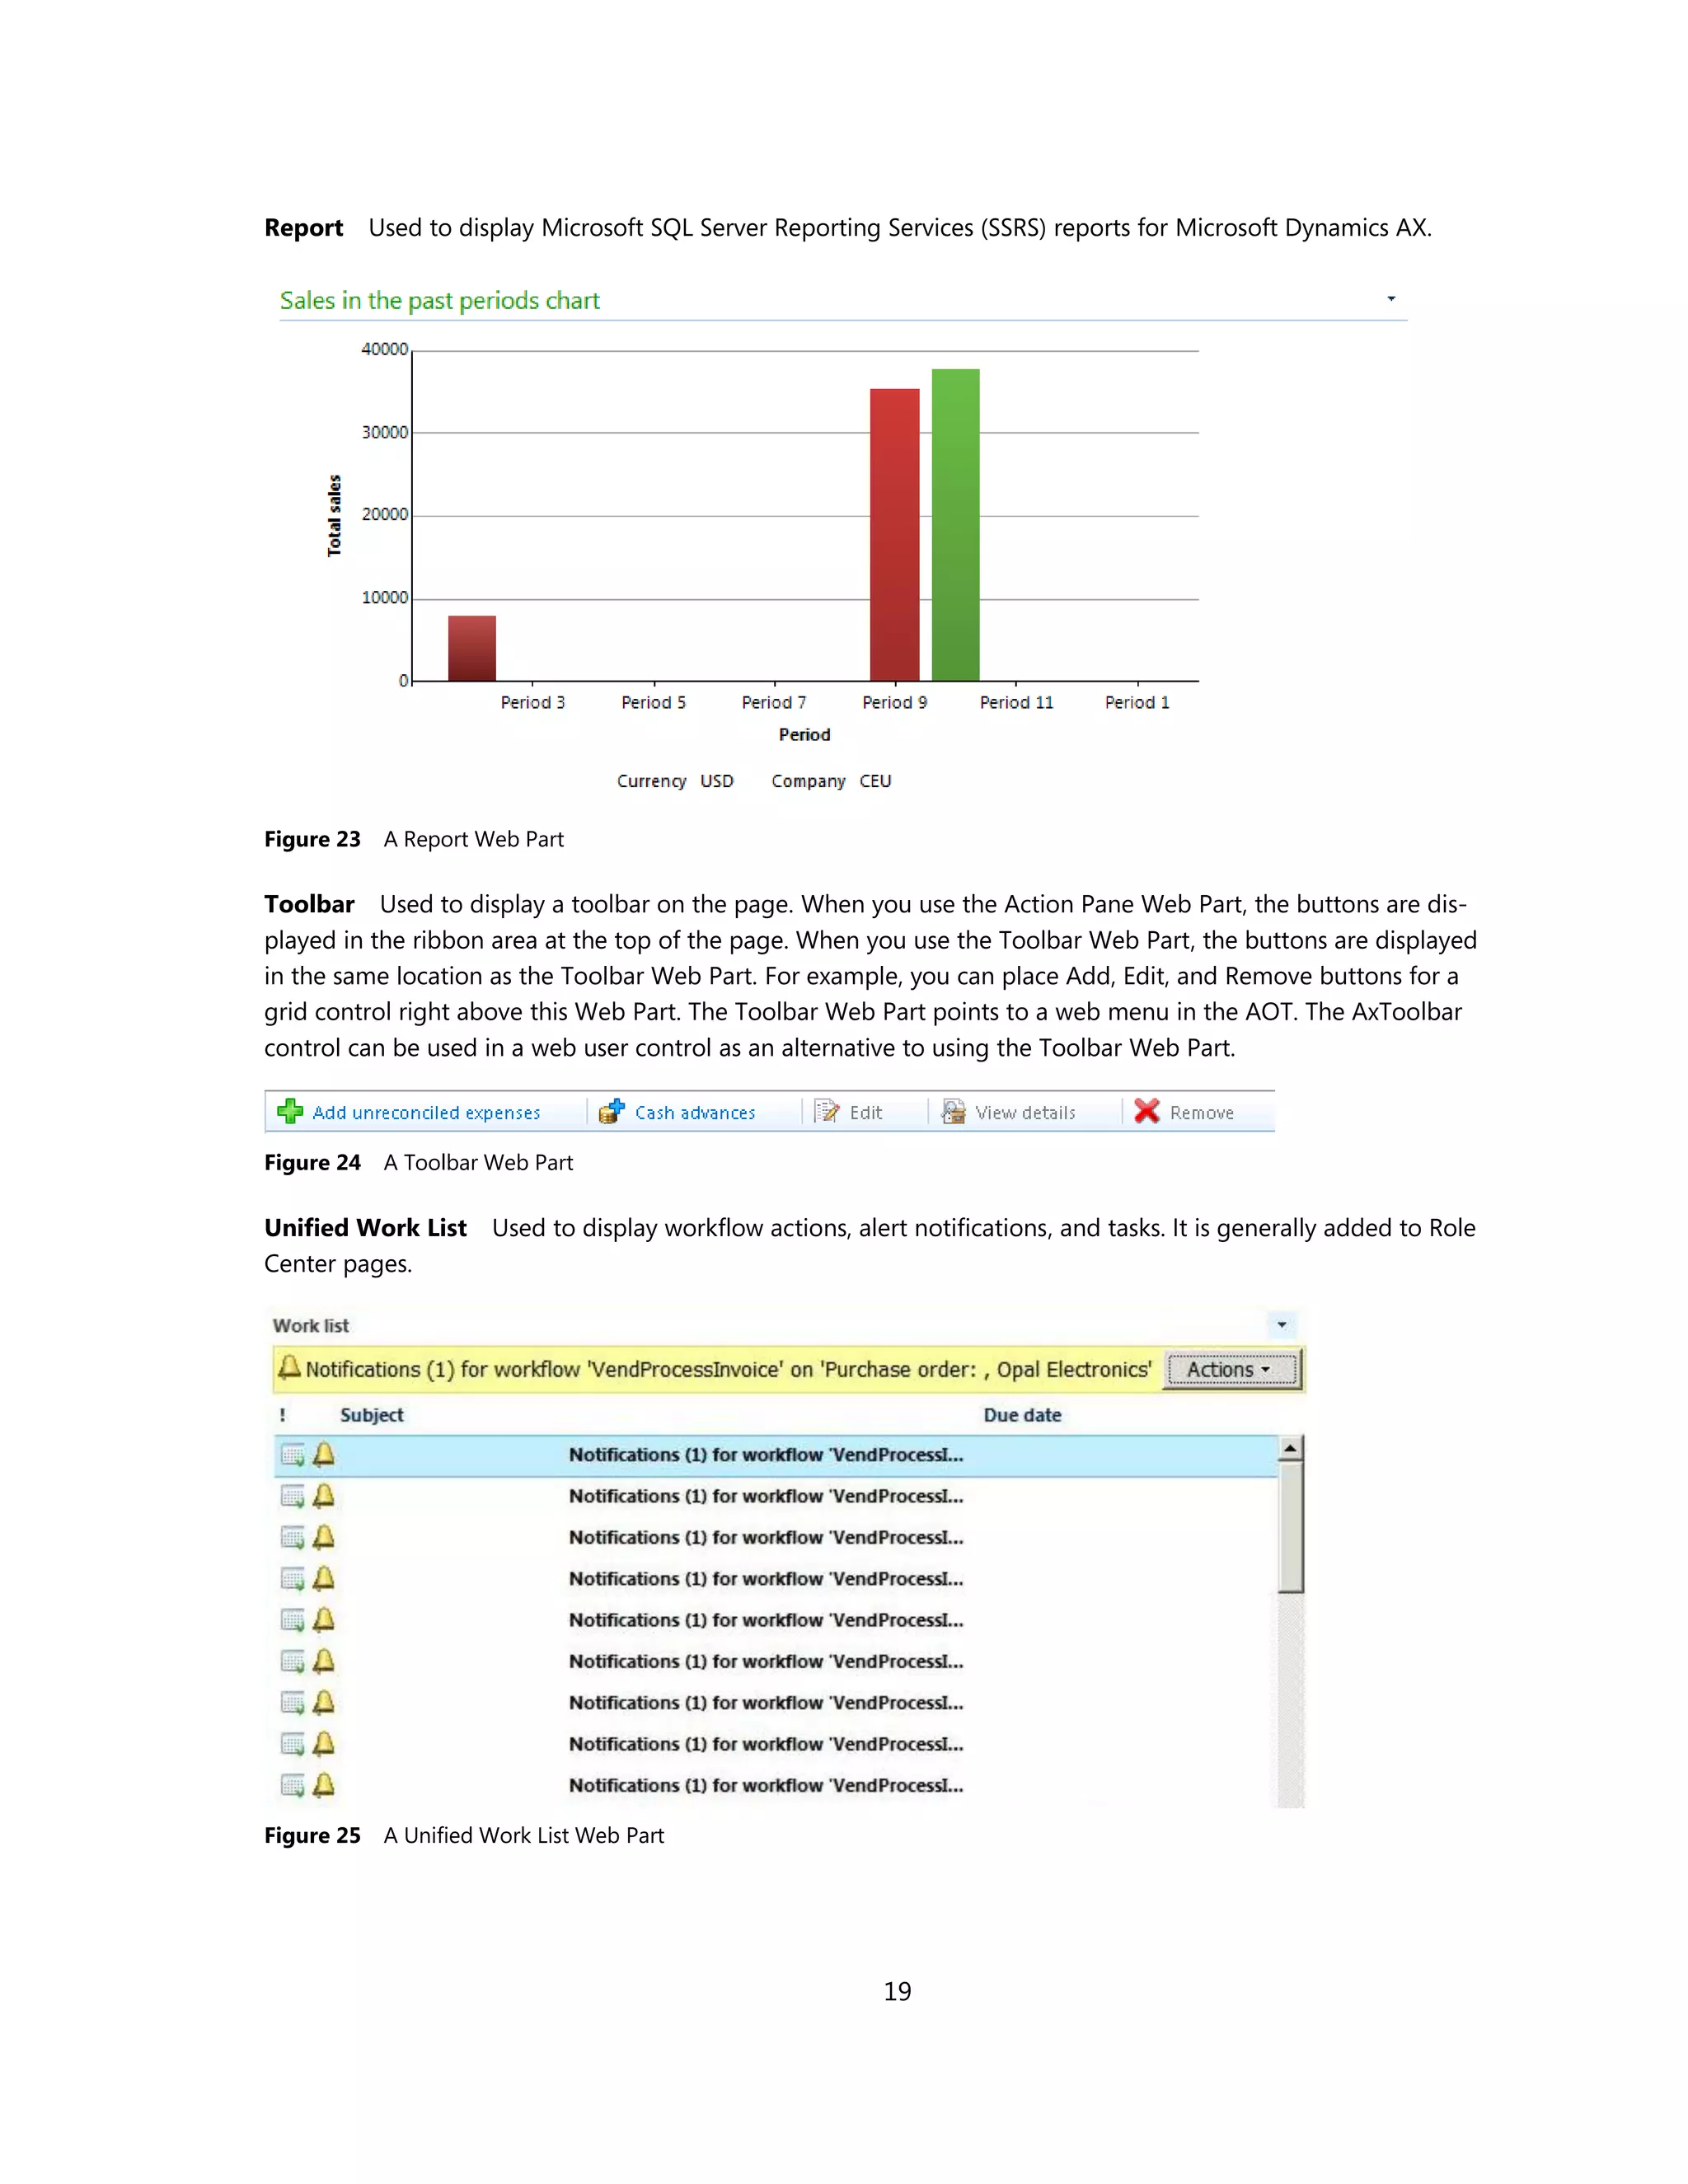Click the Edit pencil icon in toolbar
Image resolution: width=1688 pixels, height=2184 pixels.
click(x=827, y=1111)
